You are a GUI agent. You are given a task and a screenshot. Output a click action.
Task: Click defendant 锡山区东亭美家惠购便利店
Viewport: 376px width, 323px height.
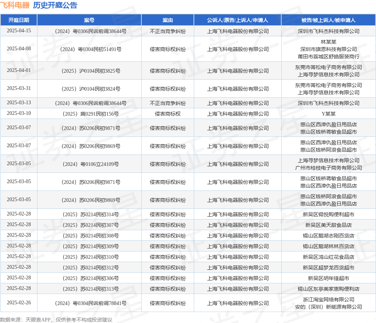[328, 289]
